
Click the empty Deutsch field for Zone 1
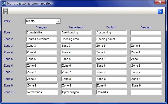point(146,32)
